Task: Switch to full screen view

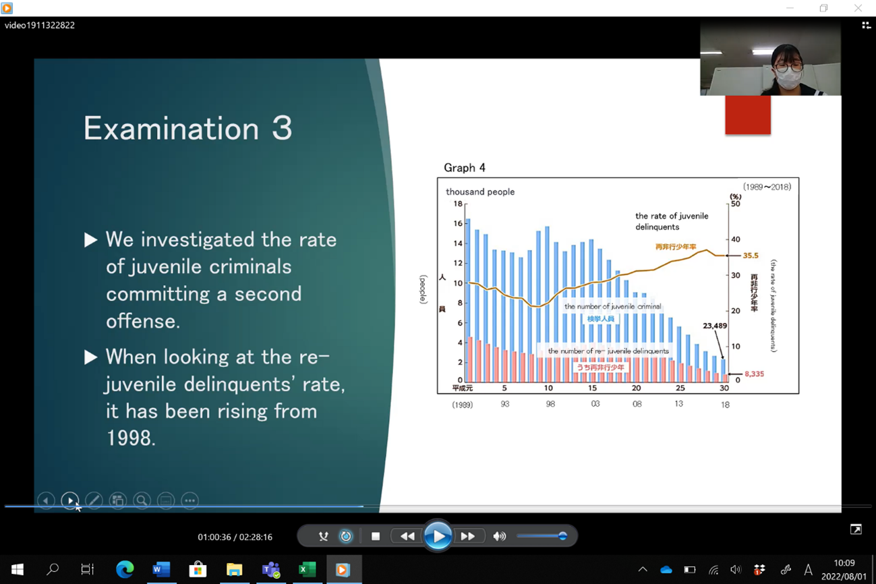Action: click(x=856, y=529)
